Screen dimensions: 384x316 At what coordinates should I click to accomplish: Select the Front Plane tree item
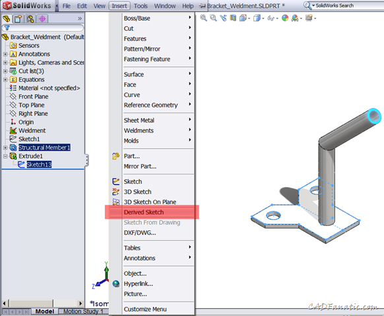pyautogui.click(x=33, y=97)
